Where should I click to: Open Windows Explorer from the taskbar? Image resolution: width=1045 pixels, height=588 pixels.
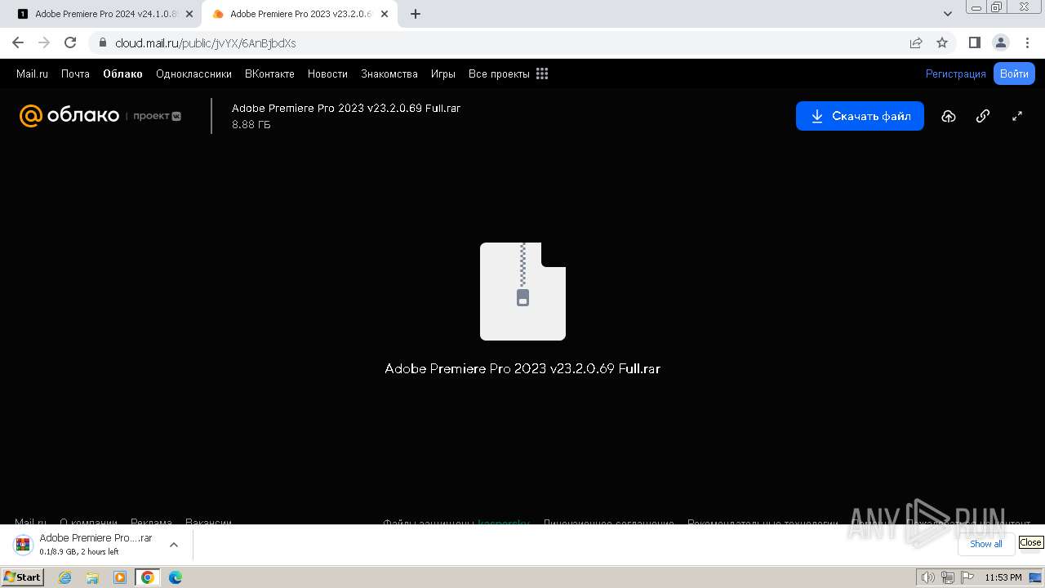point(92,577)
